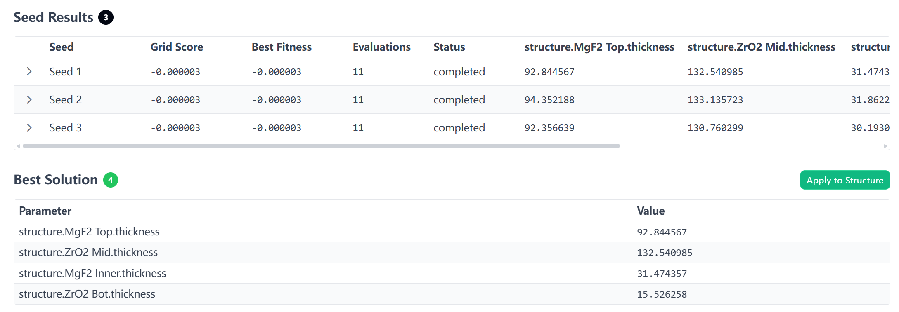Screen dimensions: 899x312
Task: Click value 92.844567 in Seed 1 row
Action: [x=549, y=72]
